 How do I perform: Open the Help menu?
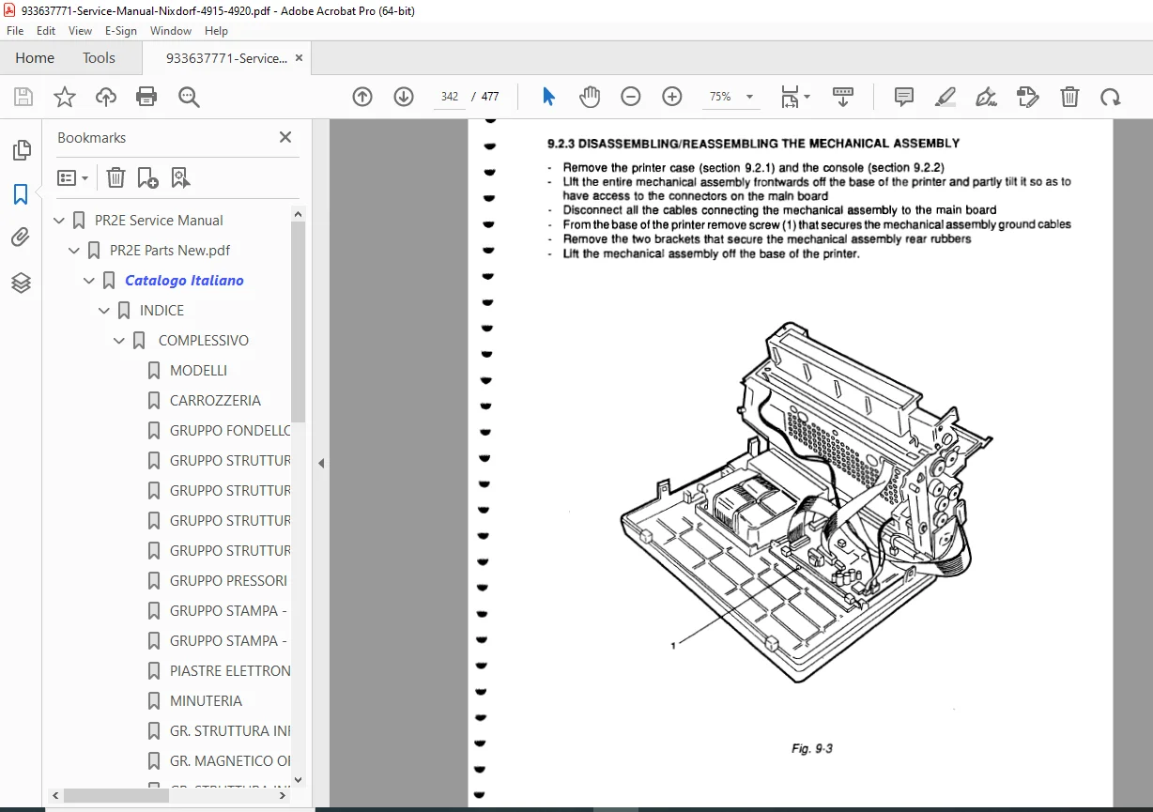(216, 31)
